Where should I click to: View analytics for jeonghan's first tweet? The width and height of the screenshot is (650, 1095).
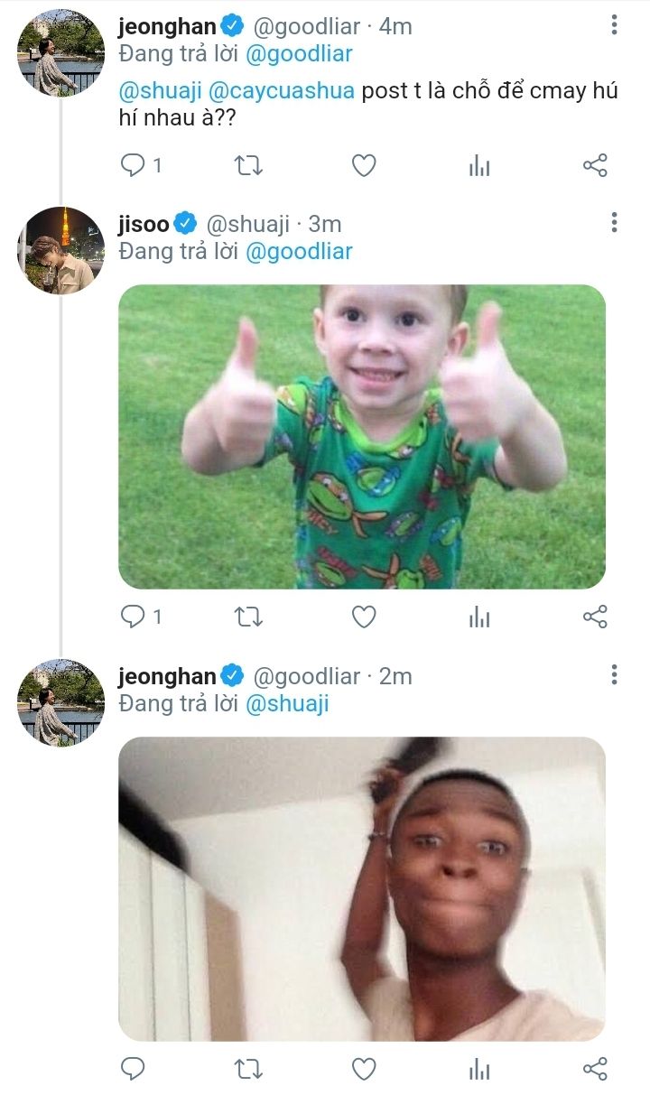pyautogui.click(x=479, y=165)
